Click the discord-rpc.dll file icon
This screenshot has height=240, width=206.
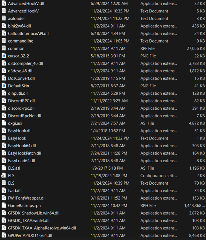tap(4, 108)
